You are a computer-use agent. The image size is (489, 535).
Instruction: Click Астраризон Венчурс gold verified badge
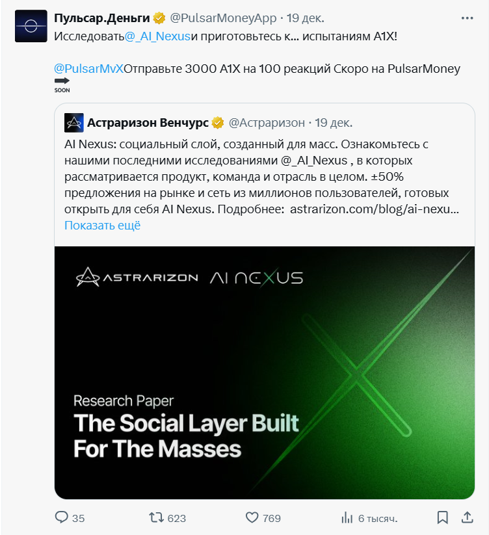pyautogui.click(x=218, y=123)
